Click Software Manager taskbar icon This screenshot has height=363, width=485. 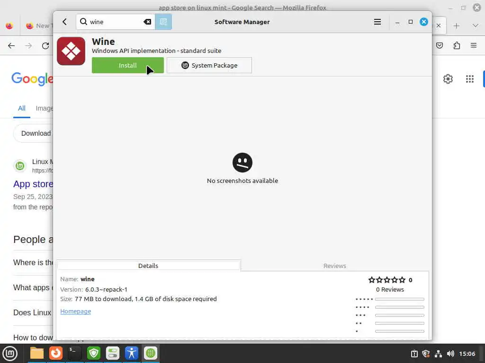pyautogui.click(x=151, y=353)
